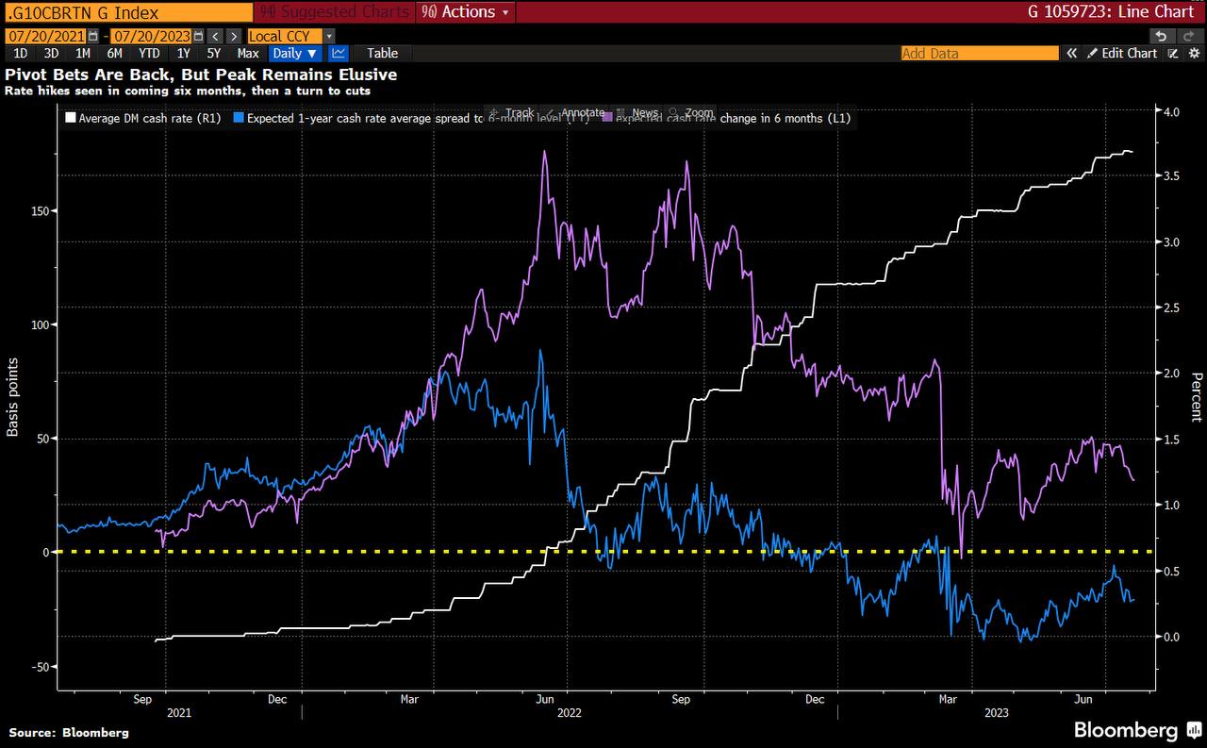
Task: Undo the last chart change
Action: pyautogui.click(x=1162, y=36)
